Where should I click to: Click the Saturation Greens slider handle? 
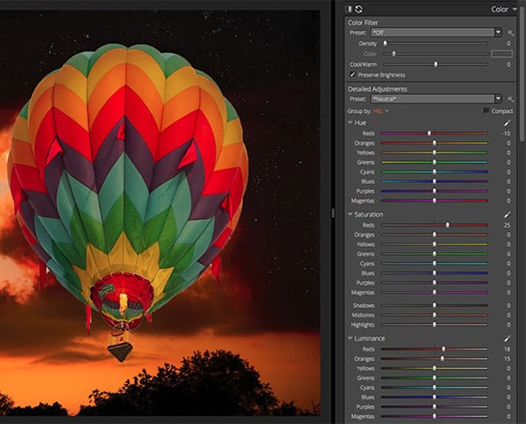click(x=435, y=254)
